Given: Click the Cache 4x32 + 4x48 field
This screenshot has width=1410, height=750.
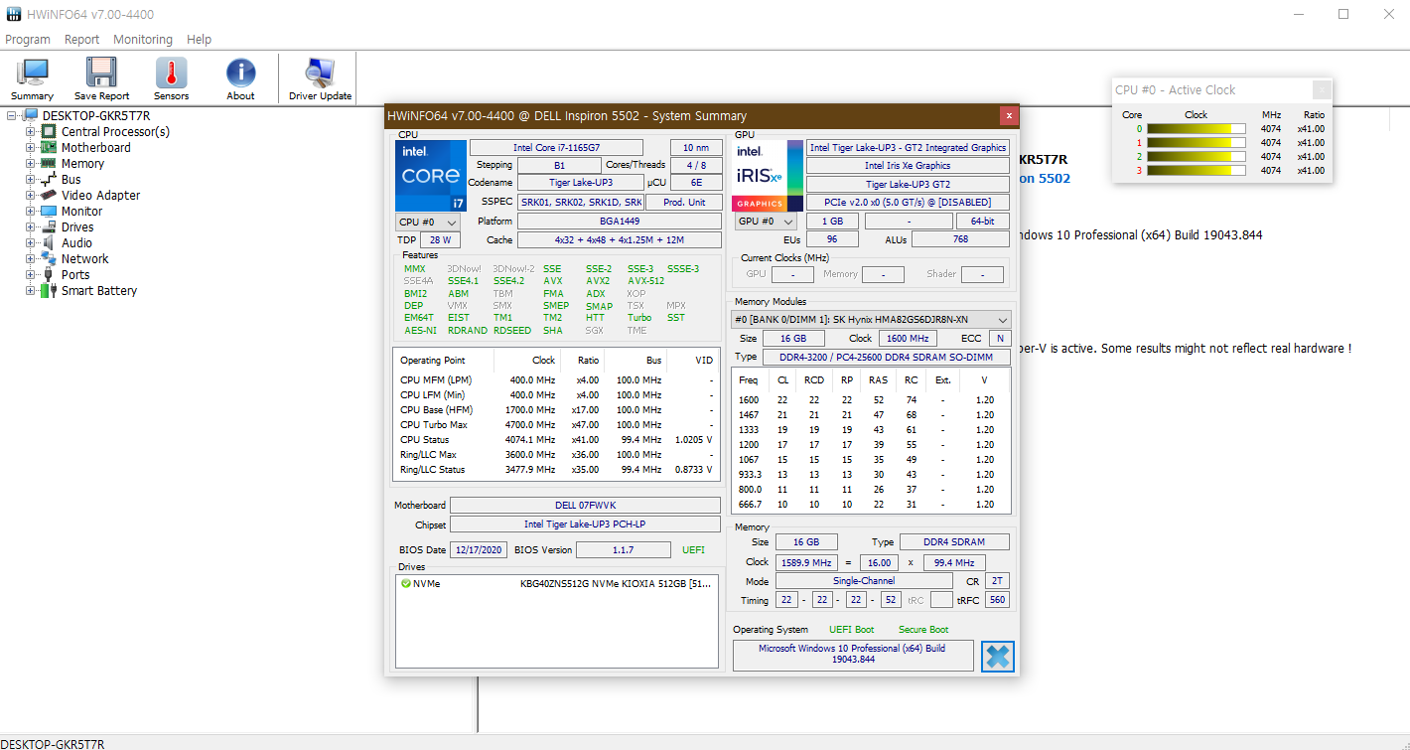Looking at the screenshot, I should coord(620,240).
